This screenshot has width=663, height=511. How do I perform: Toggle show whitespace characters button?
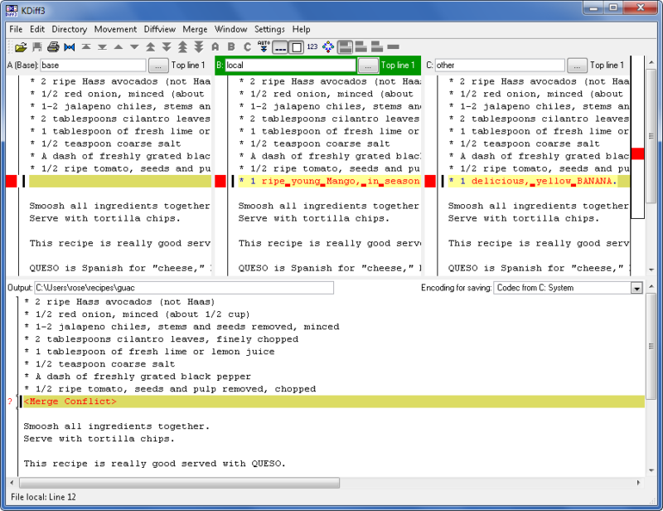coord(280,47)
